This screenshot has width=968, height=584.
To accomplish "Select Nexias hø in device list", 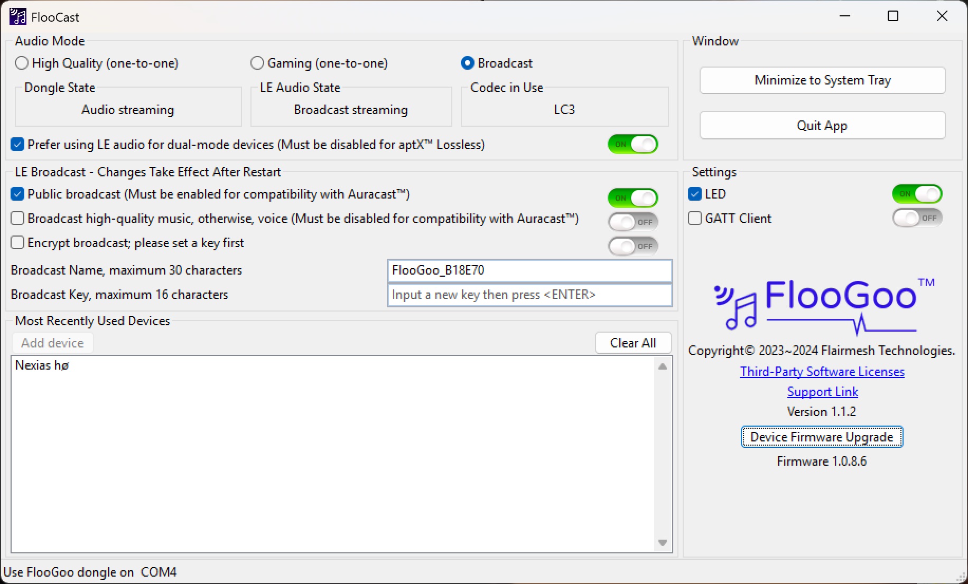I will (42, 365).
